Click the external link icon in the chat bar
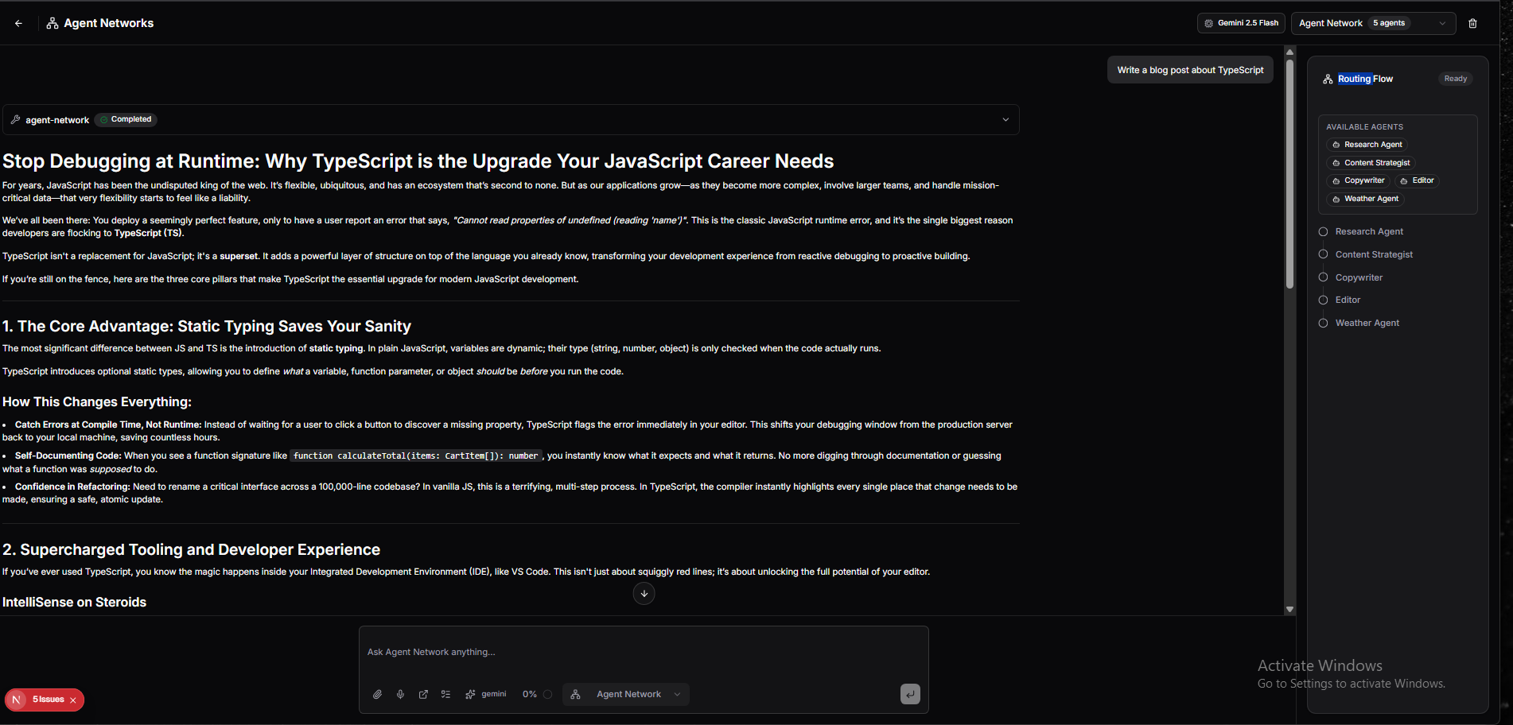This screenshot has width=1513, height=725. [423, 694]
